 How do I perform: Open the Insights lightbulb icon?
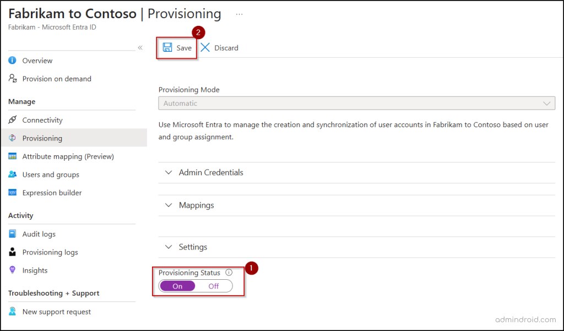12,270
